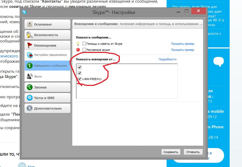Click the Отменить button

click(x=193, y=152)
